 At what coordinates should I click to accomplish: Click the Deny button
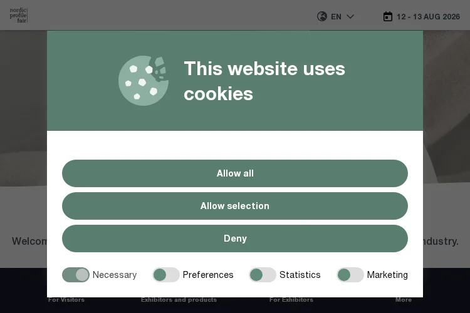coord(235,239)
